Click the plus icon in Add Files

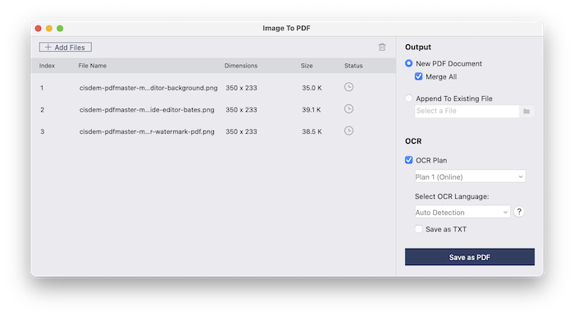tap(48, 48)
